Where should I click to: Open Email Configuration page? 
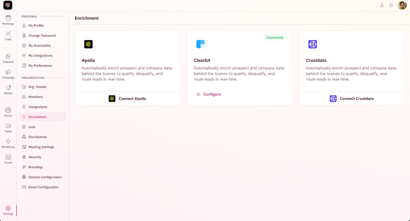[x=43, y=187]
